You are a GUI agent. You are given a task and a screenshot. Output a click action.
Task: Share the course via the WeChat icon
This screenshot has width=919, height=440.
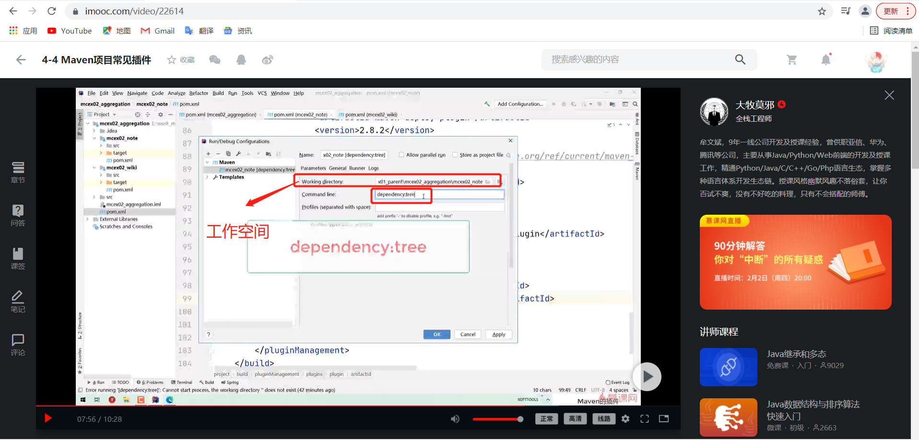215,60
